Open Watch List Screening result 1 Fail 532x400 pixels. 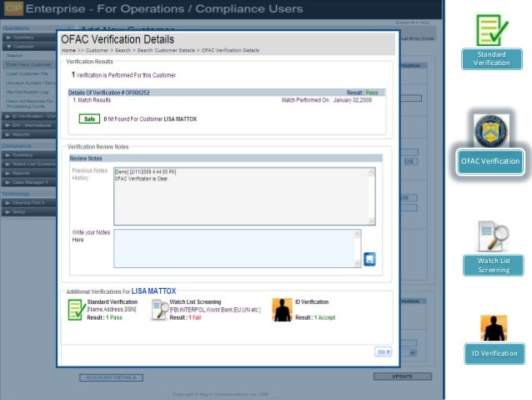pyautogui.click(x=195, y=317)
